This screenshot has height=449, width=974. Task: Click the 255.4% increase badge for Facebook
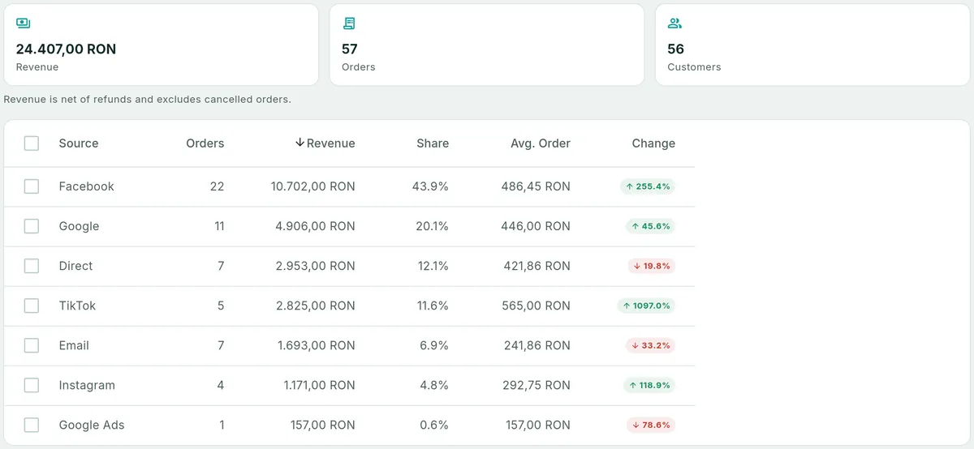coord(648,186)
